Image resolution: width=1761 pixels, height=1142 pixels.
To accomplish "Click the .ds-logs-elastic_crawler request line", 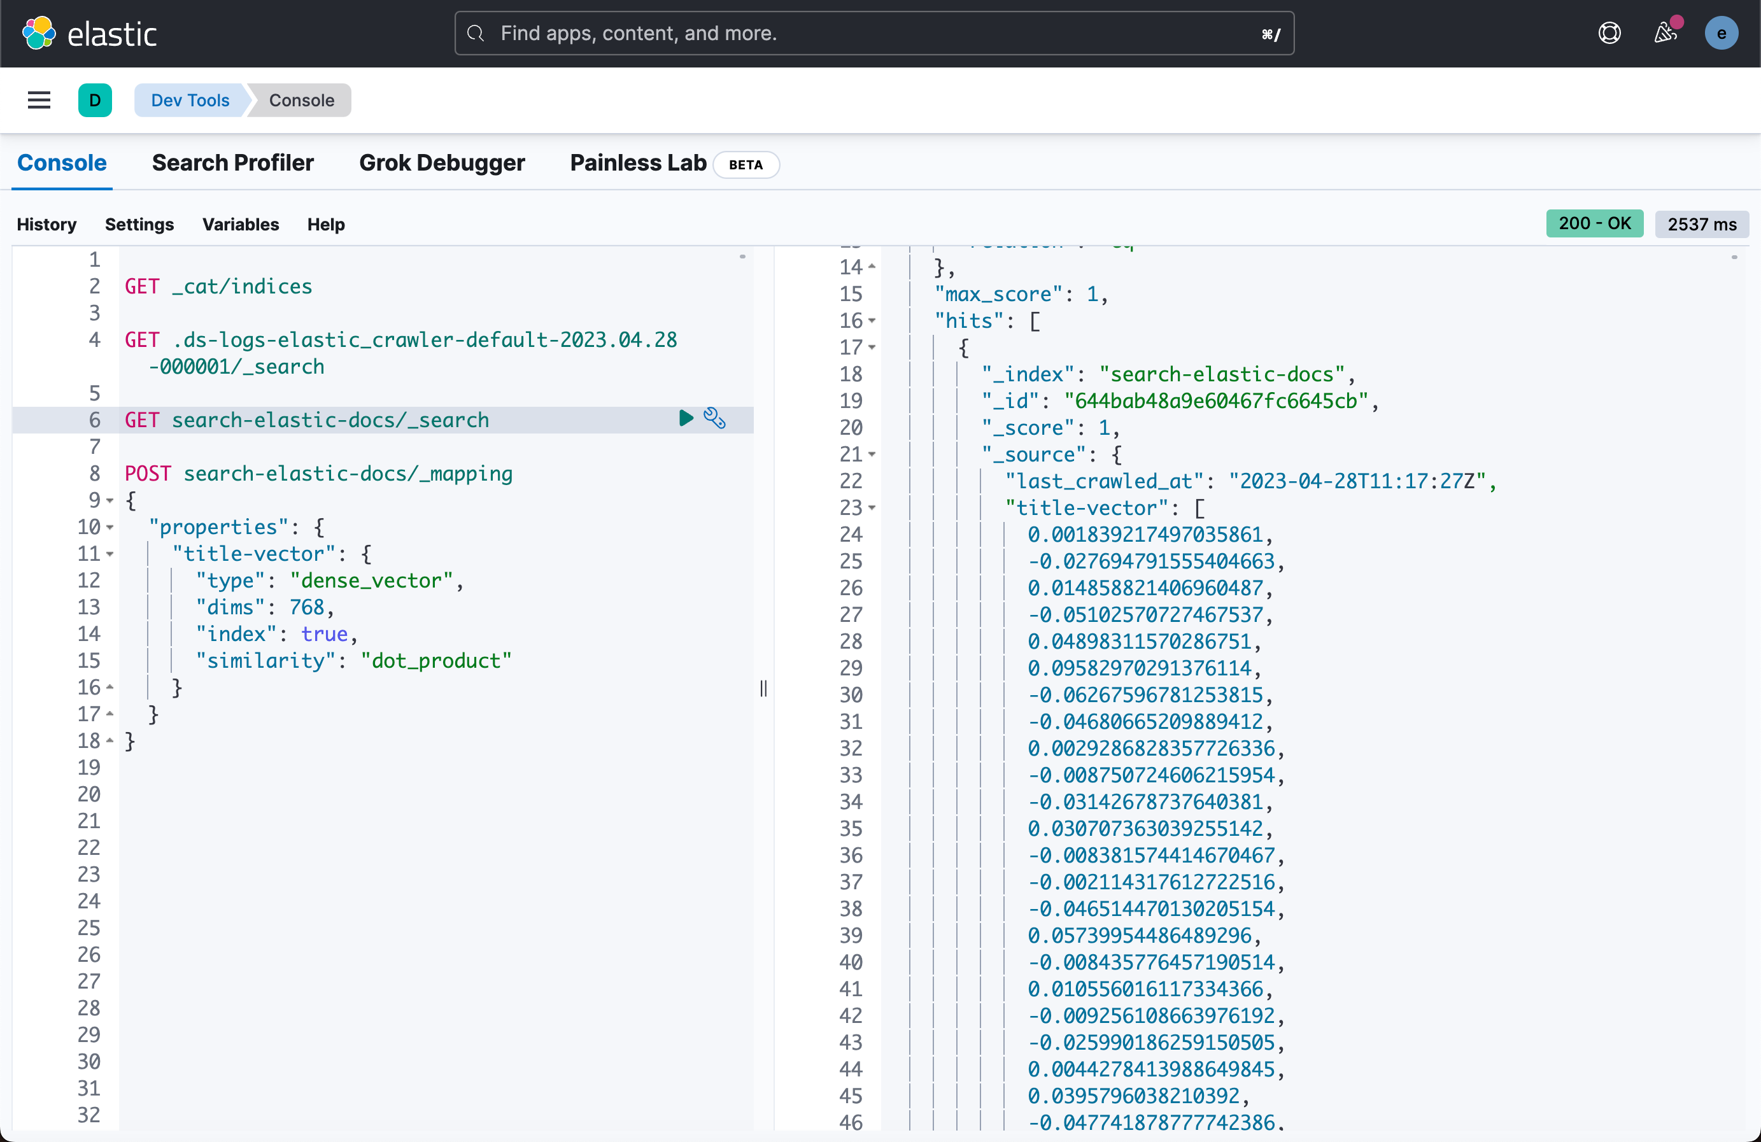I will point(400,353).
